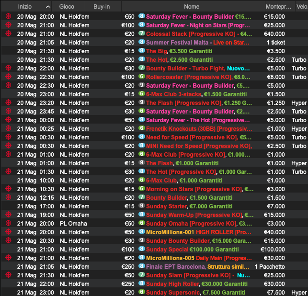Image resolution: width=308 pixels, height=296 pixels.
Task: Click the target icon on Rollercoaster row
Action: coord(8,77)
